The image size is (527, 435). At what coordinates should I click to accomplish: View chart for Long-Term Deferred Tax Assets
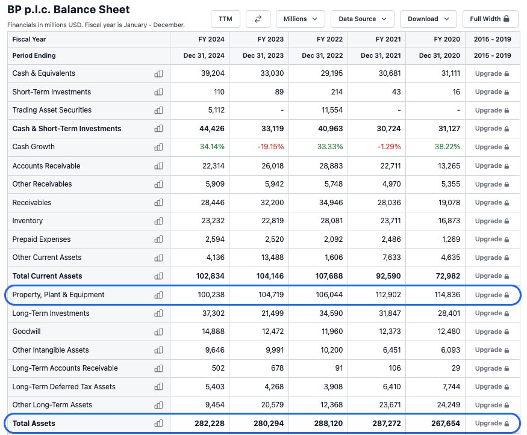pyautogui.click(x=158, y=387)
